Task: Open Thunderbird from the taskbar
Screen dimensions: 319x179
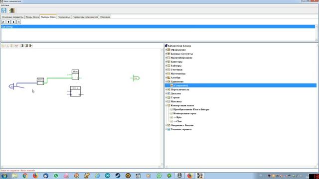Action: tap(45, 176)
